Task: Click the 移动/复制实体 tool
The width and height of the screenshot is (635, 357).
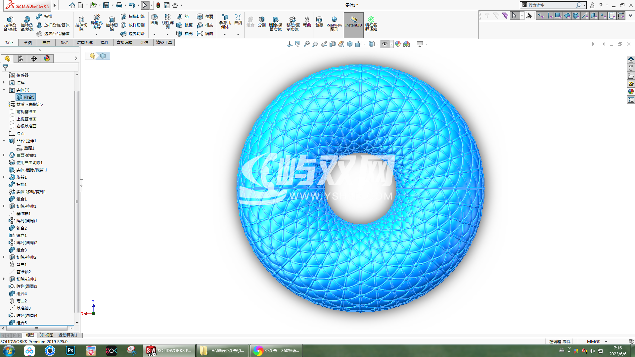Action: coord(293,24)
